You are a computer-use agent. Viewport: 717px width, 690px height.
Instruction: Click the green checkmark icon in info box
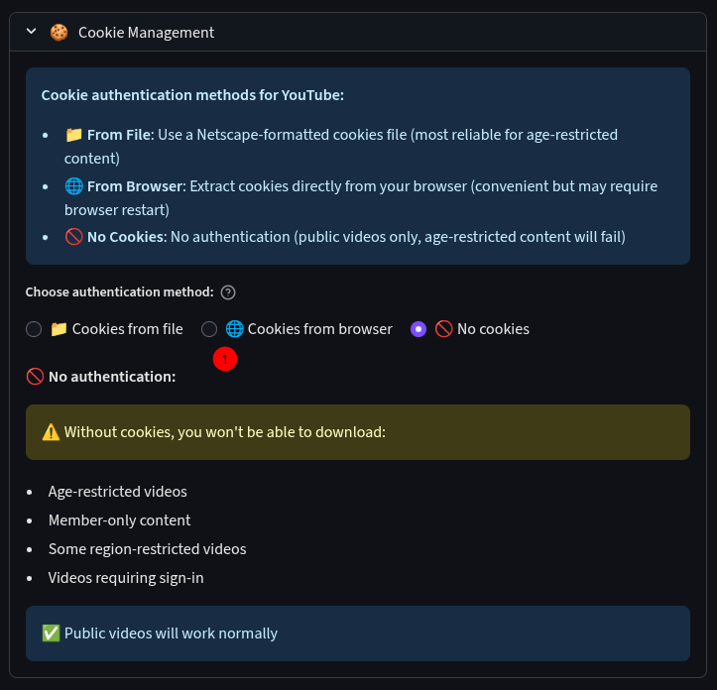51,633
